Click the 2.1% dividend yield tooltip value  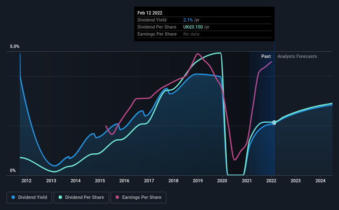[188, 20]
